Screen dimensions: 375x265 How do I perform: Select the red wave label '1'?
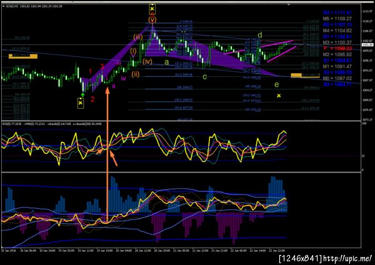pos(91,71)
